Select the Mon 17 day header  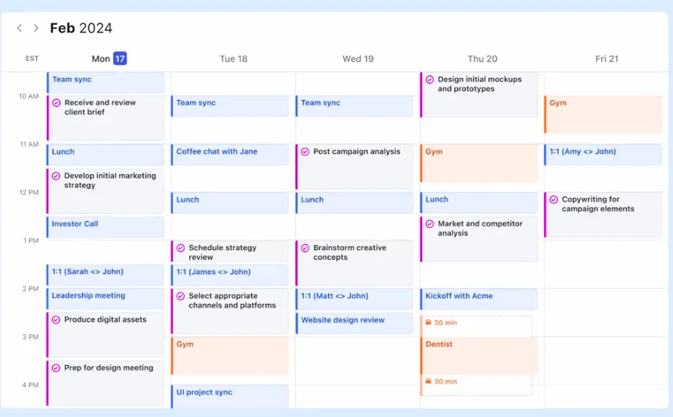point(109,59)
